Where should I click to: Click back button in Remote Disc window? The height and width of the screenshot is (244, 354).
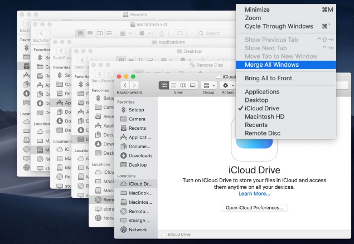(x=100, y=74)
